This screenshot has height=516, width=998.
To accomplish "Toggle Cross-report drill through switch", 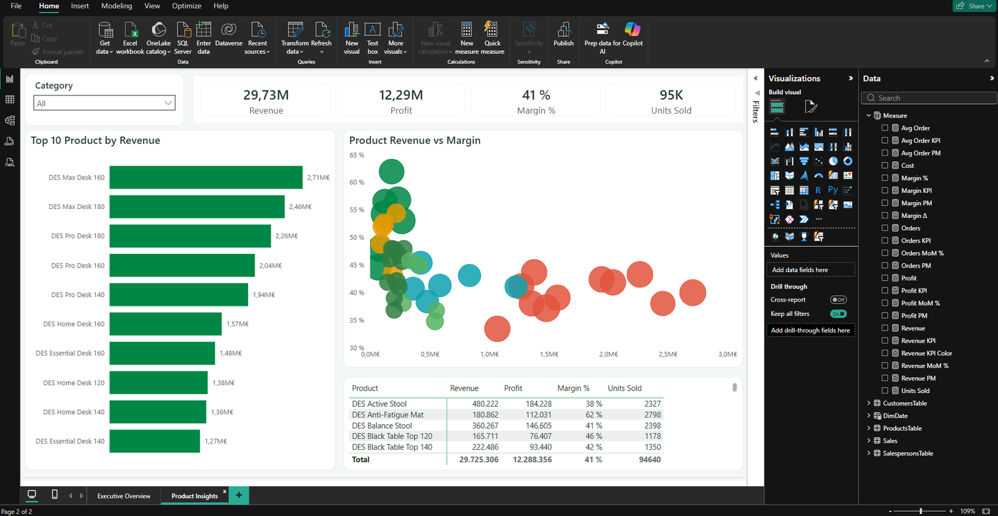I will (x=838, y=300).
